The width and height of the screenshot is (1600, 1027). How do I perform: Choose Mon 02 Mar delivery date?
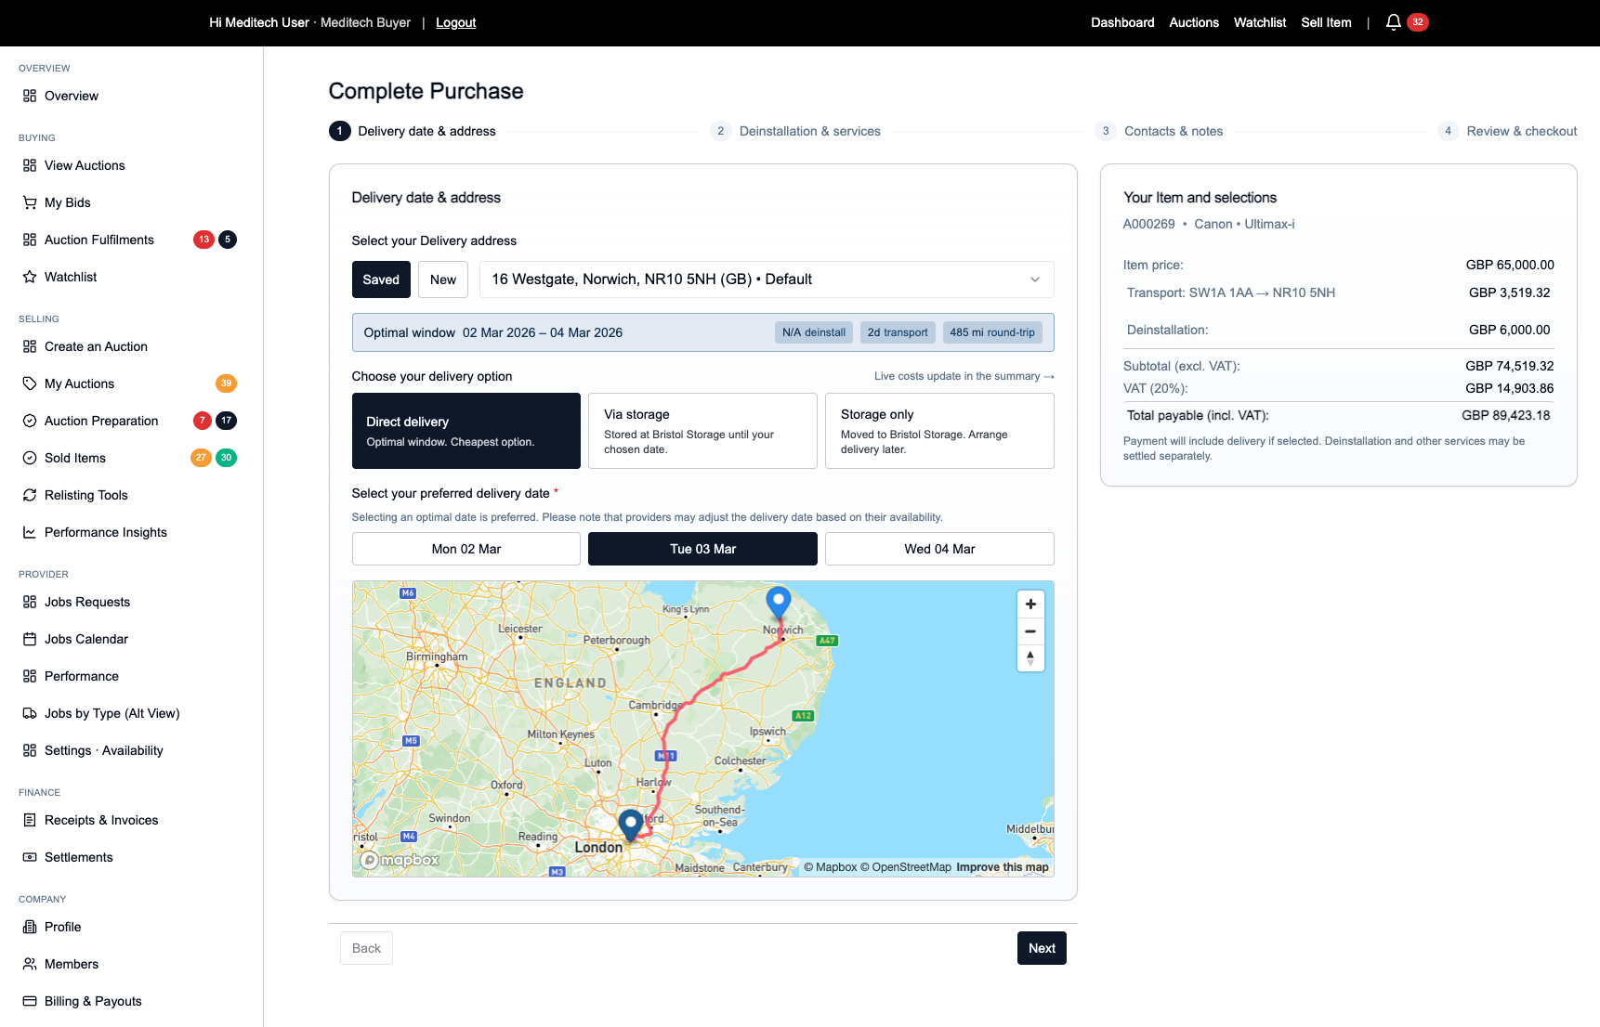click(466, 549)
